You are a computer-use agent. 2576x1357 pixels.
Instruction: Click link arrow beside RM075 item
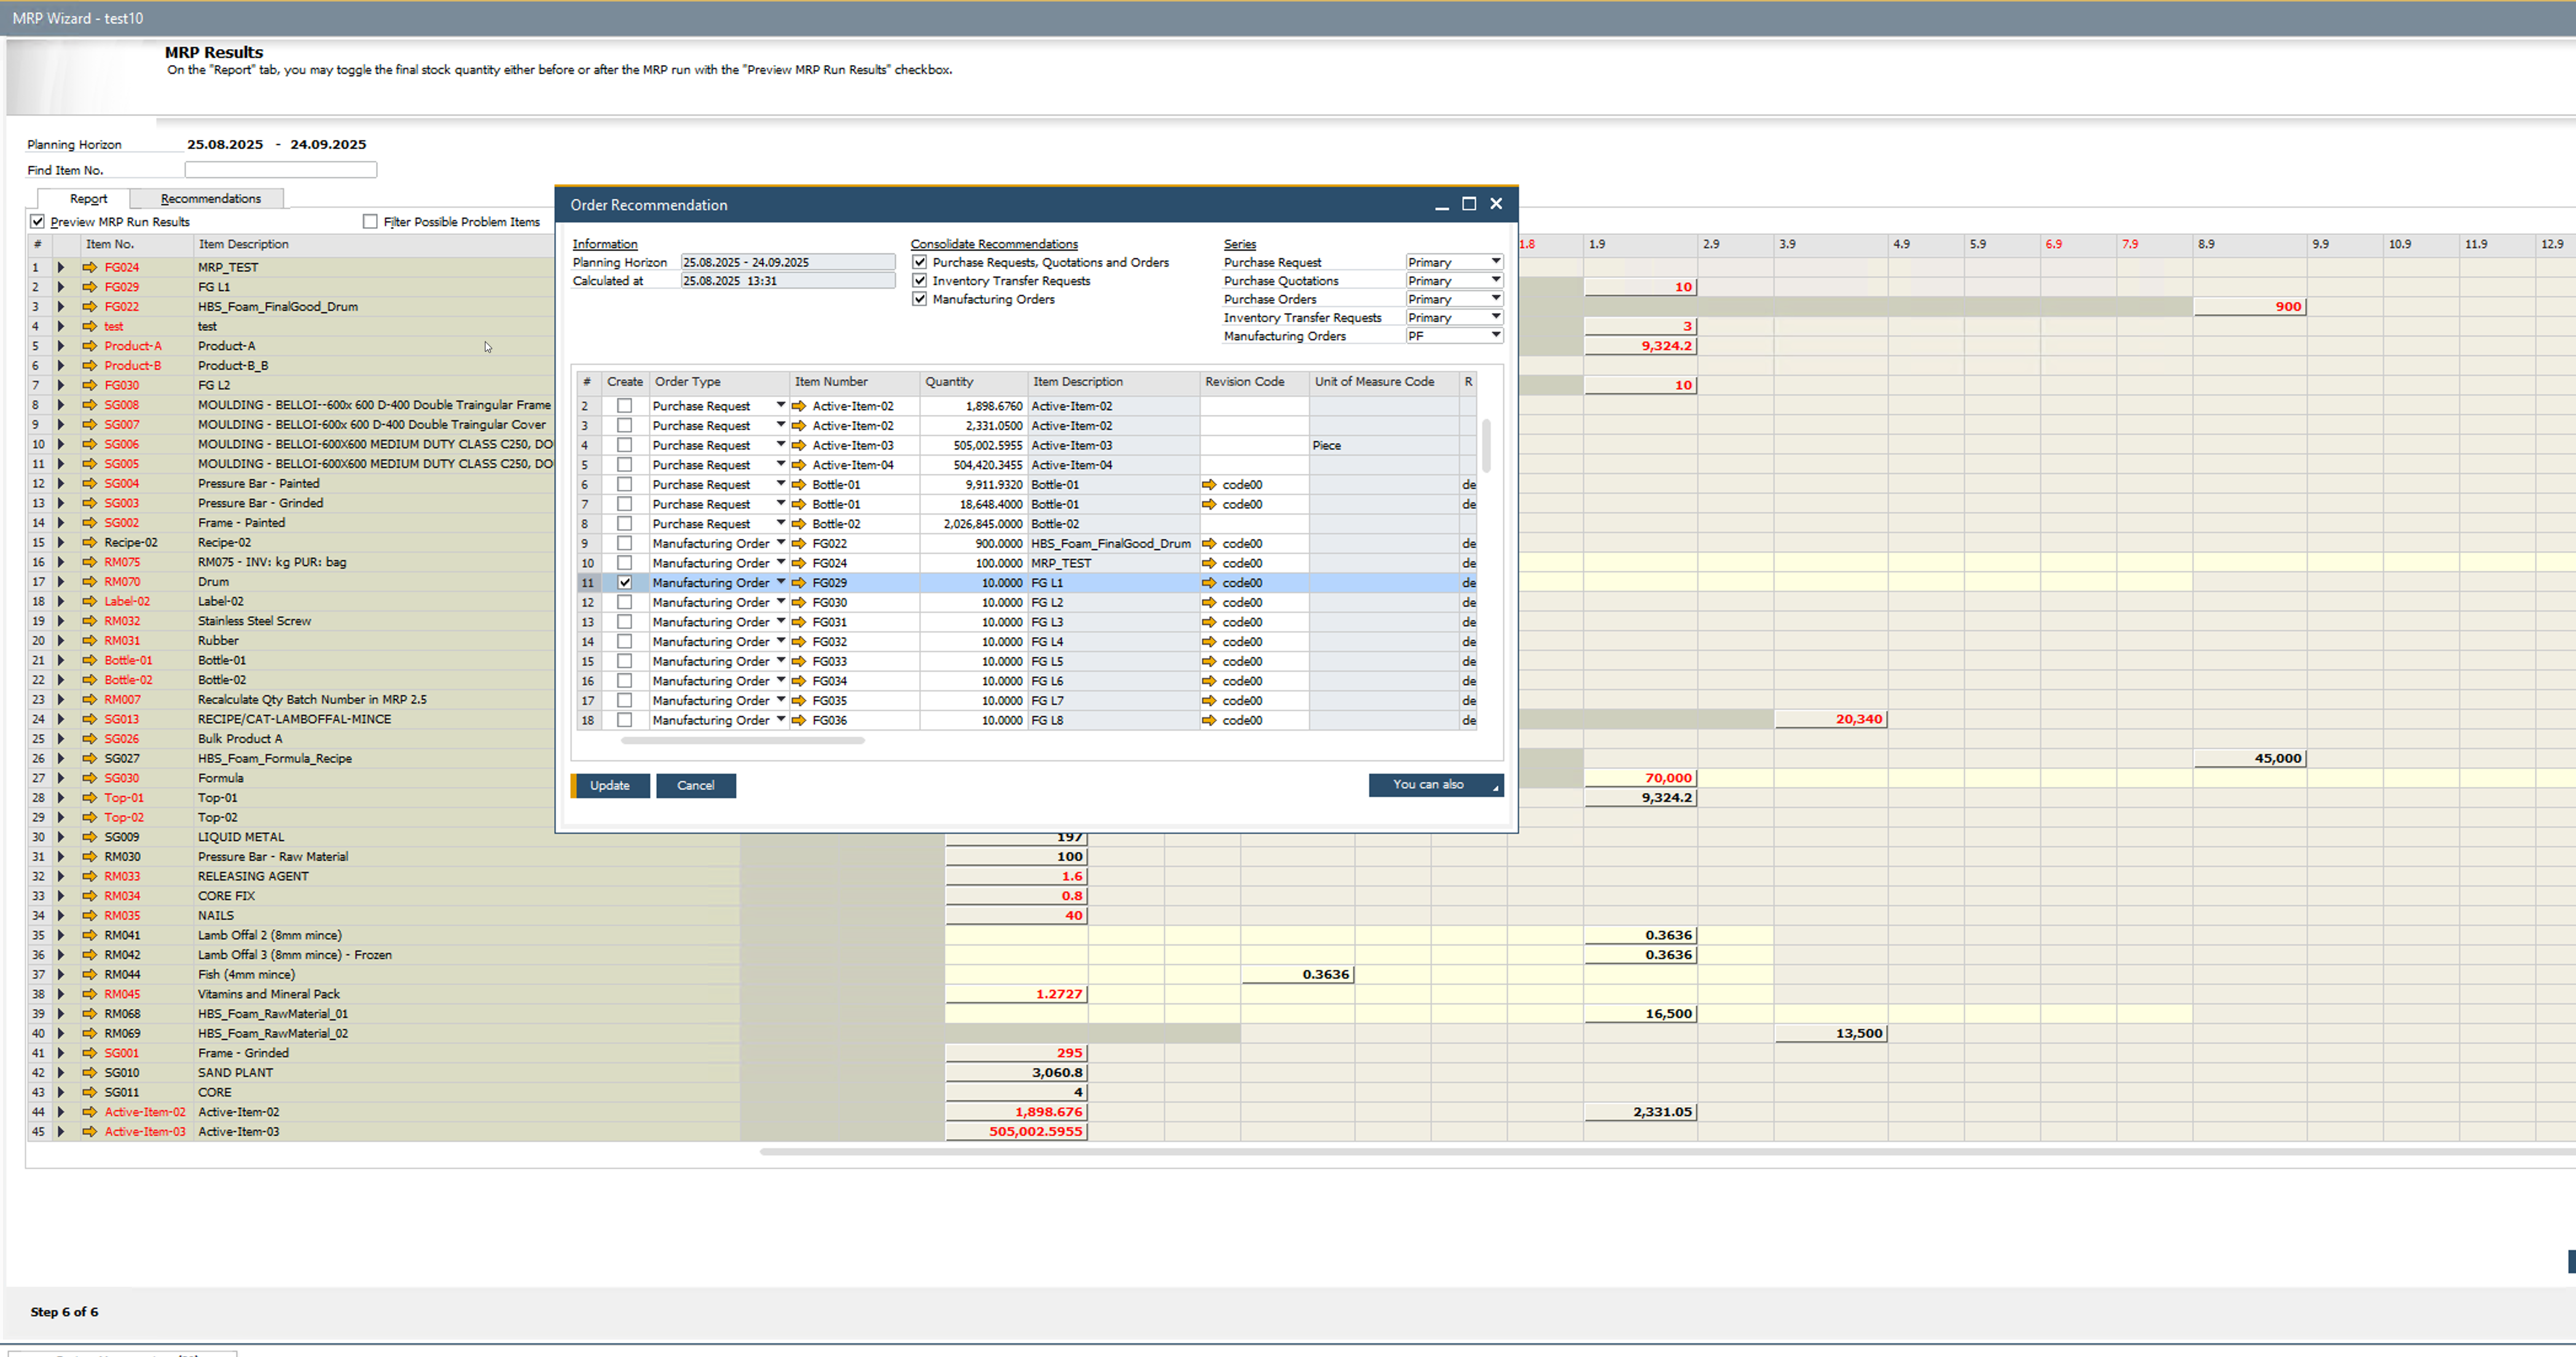(x=90, y=562)
